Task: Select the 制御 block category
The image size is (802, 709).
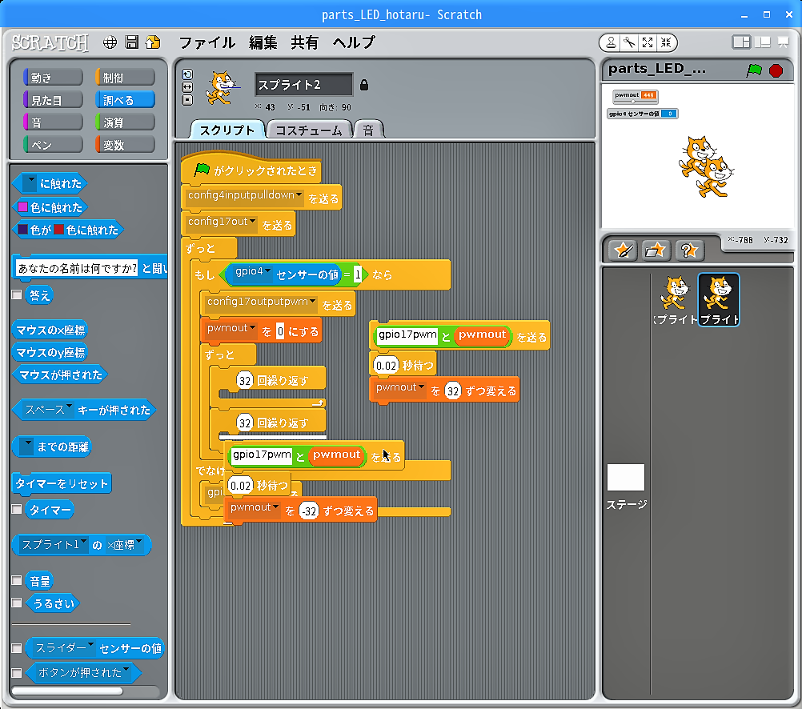Action: (125, 78)
